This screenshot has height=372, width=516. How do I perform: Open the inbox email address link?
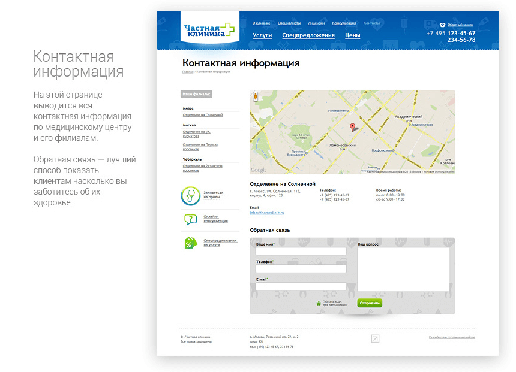tap(266, 213)
